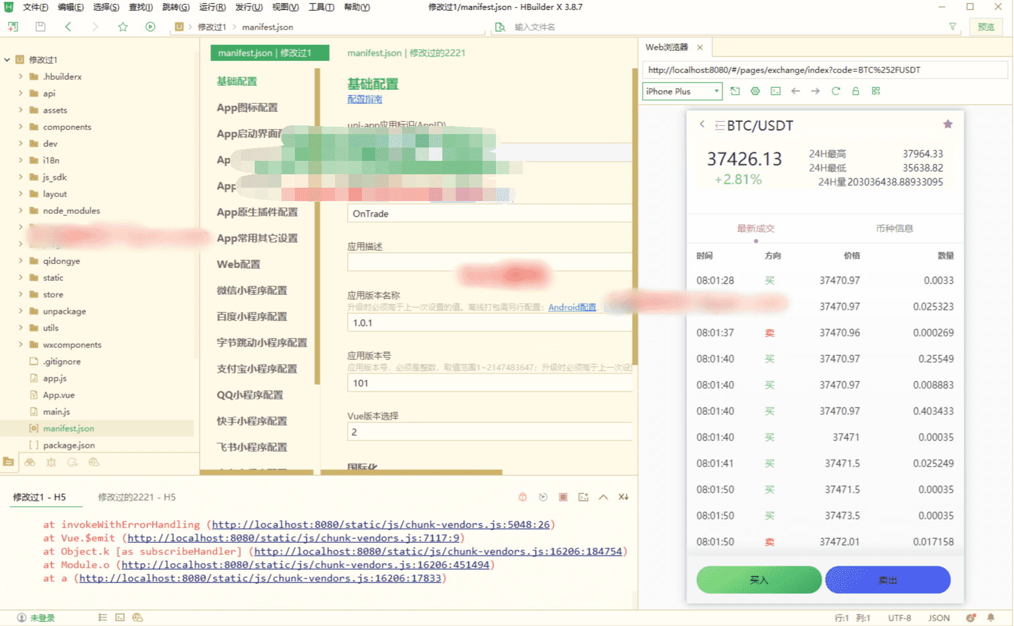Click the bookmark star icon in toolbar

123,27
